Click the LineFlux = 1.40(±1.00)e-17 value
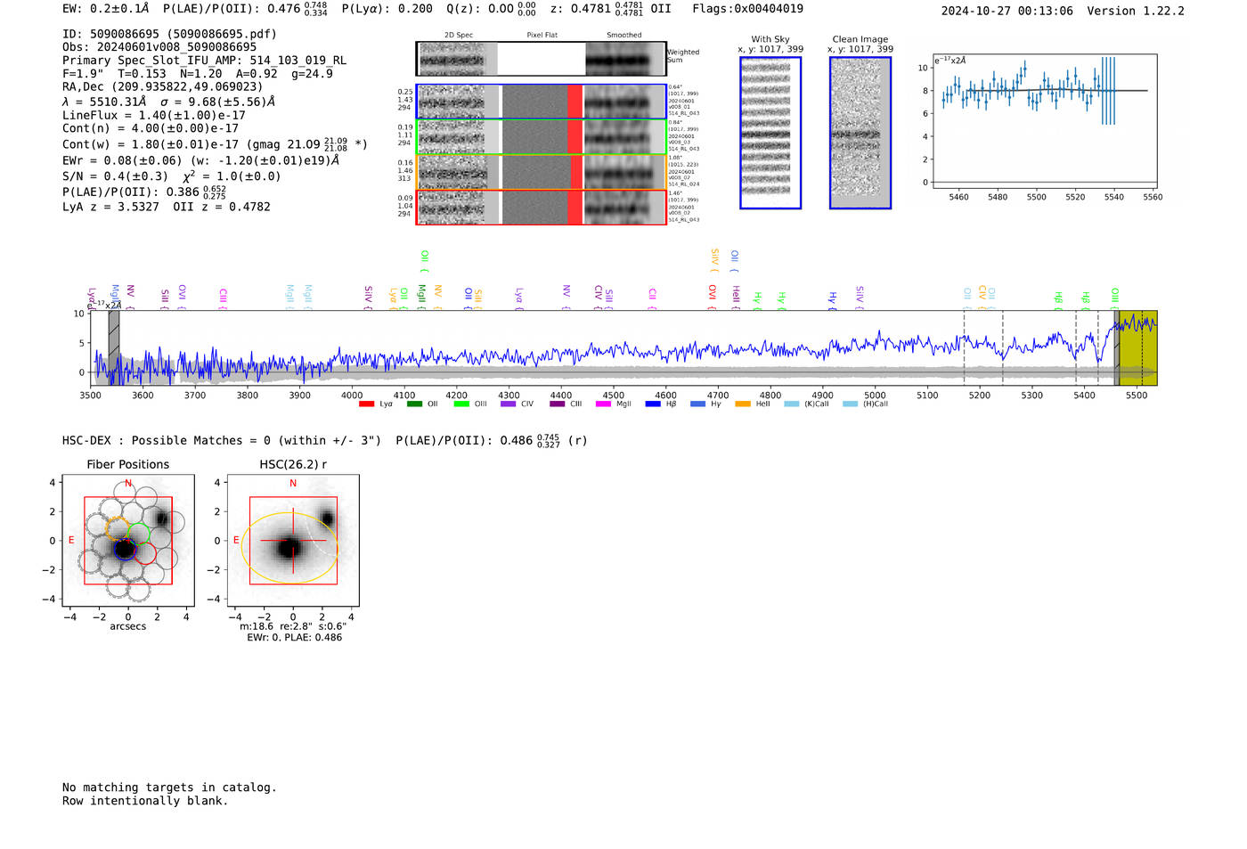Viewport: 1247px width, 849px height. [x=154, y=115]
